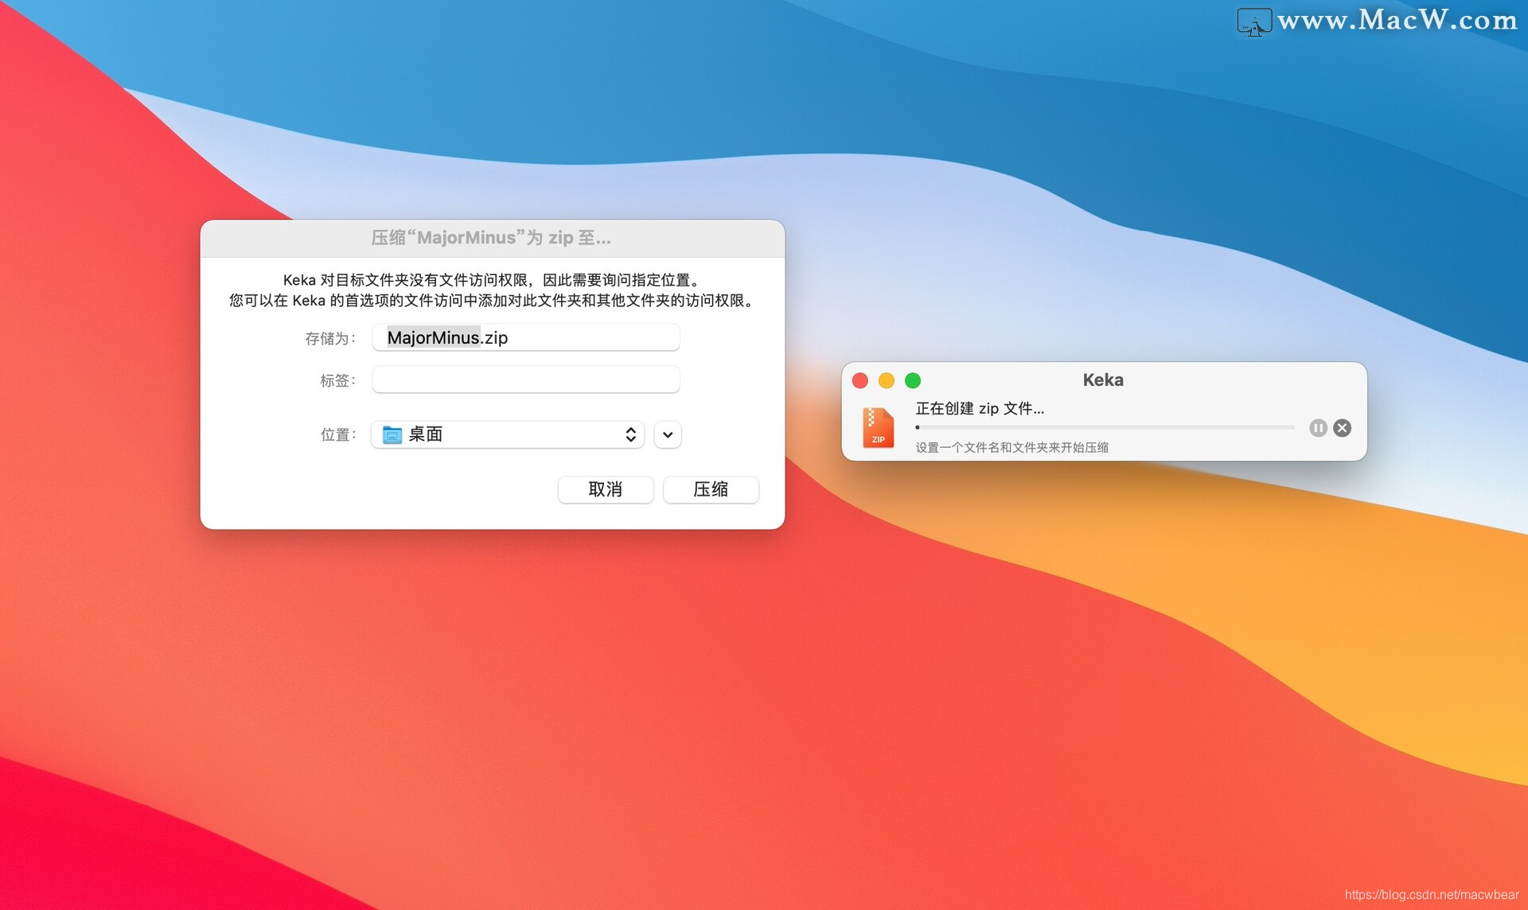The width and height of the screenshot is (1528, 910).
Task: Click the 存储为 filename field MajorMinus.zip
Action: [526, 337]
